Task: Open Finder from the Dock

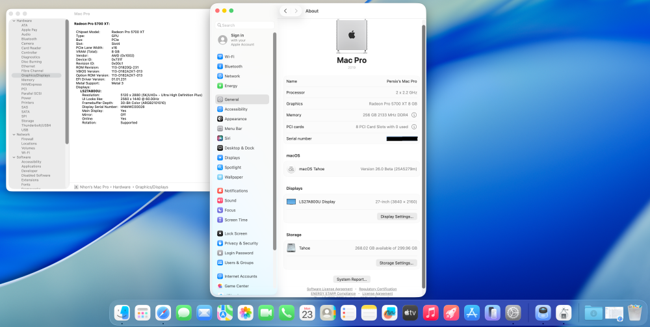Action: [x=122, y=313]
